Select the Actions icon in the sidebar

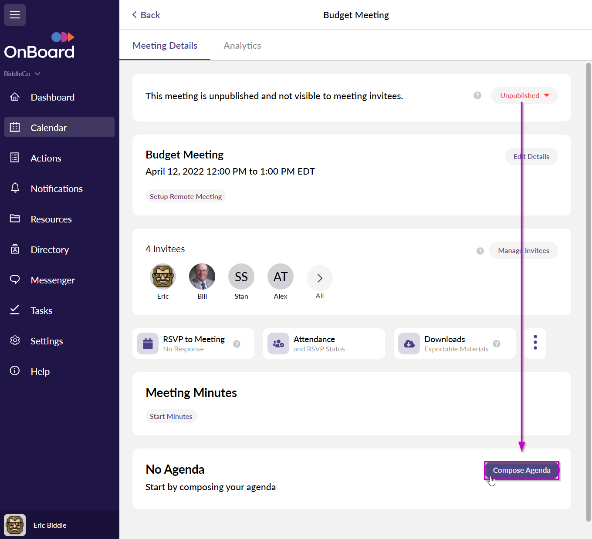click(x=15, y=158)
